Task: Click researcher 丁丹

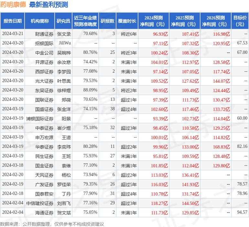Action: [x=66, y=194]
